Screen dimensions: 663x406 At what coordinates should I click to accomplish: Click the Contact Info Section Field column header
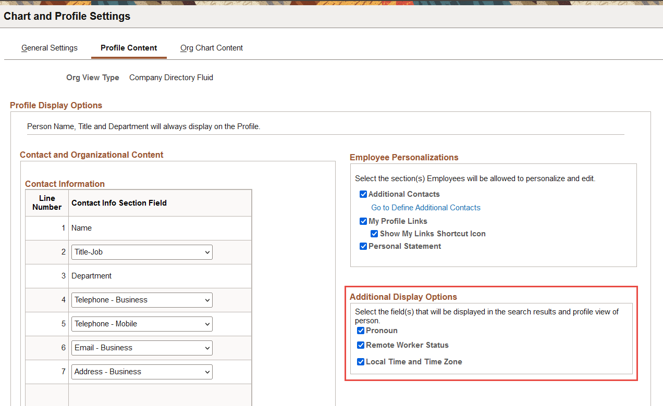click(x=119, y=203)
